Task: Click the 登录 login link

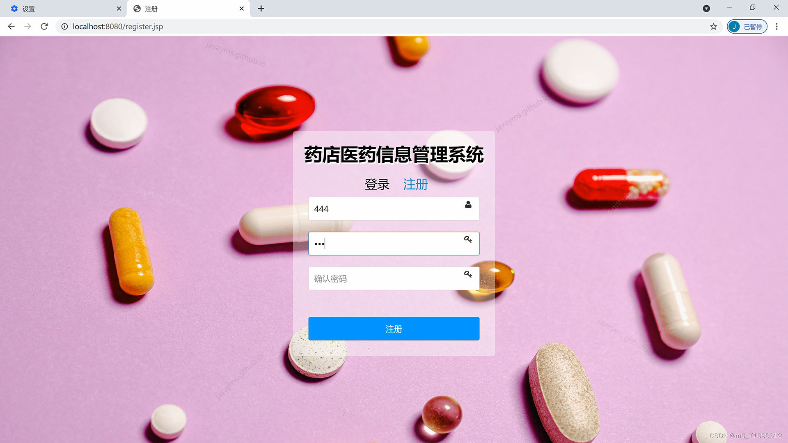Action: [377, 184]
